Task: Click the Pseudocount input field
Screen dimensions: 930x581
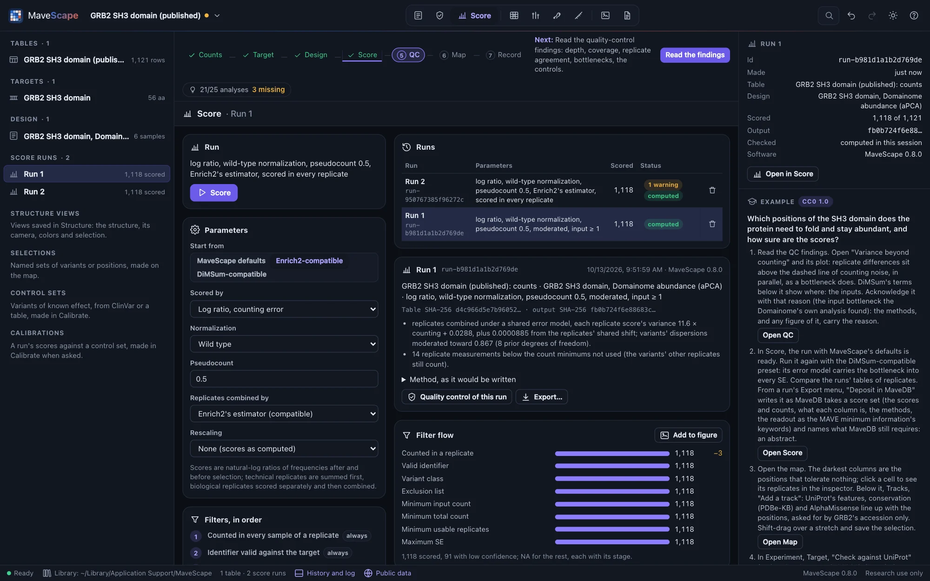Action: [x=284, y=379]
